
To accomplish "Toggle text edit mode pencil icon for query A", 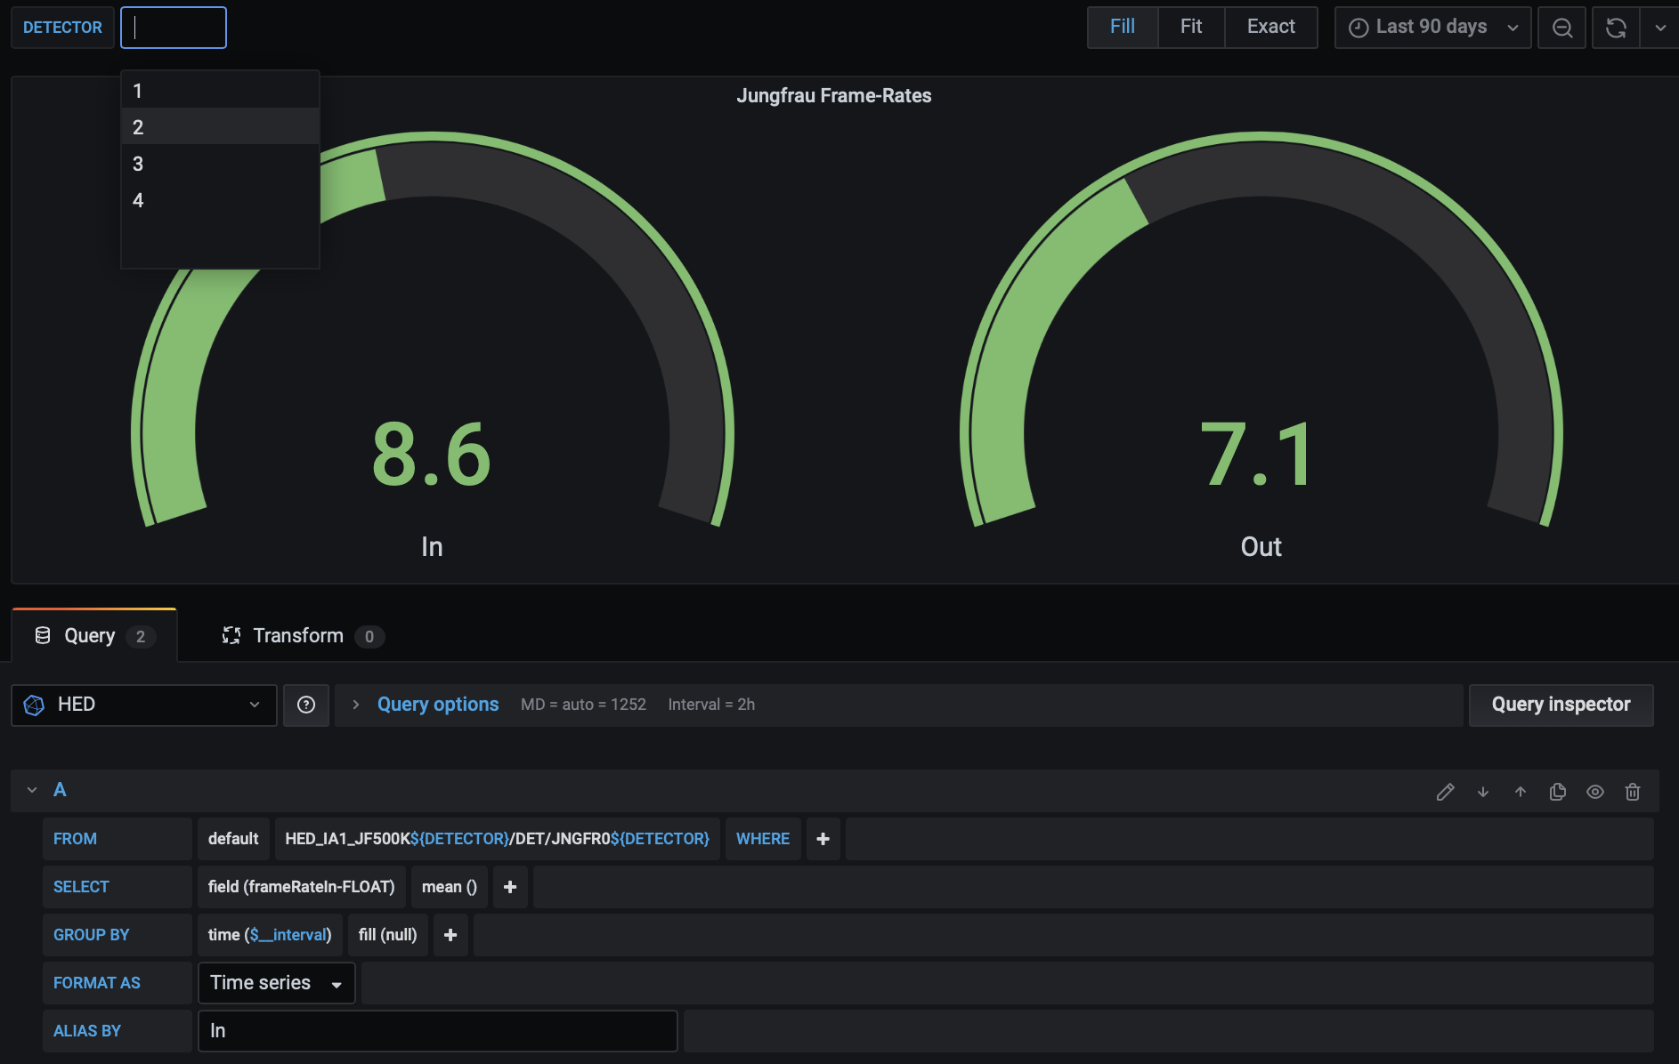I will [1446, 792].
